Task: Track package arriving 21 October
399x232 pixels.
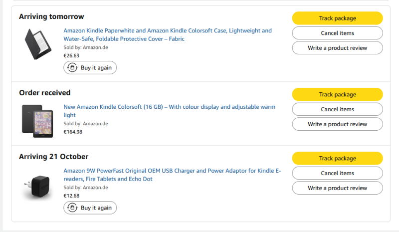Action: (337, 158)
